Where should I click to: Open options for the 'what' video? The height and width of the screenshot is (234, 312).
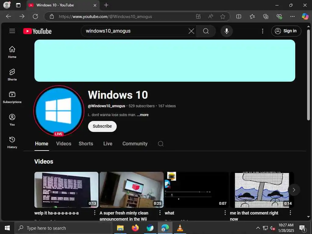[225, 213]
